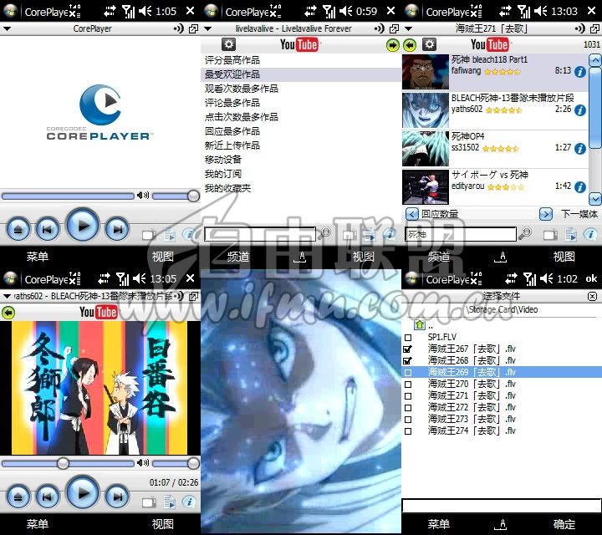Uncheck the 海贼王268 file checkbox
Image resolution: width=602 pixels, height=535 pixels.
(408, 361)
